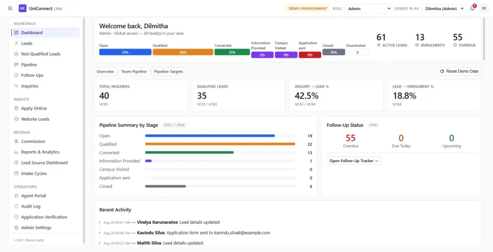Click the Admin Settings gear icon
The image size is (493, 252).
pos(16,227)
